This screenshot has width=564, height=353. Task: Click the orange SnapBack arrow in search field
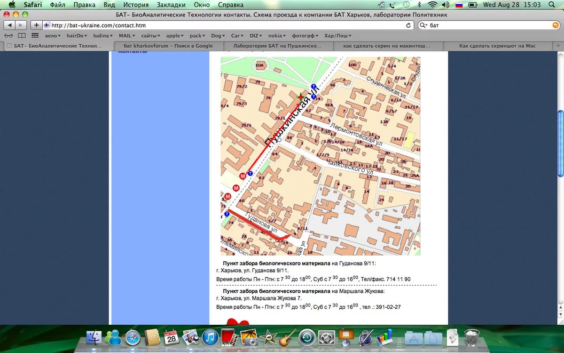pyautogui.click(x=556, y=25)
